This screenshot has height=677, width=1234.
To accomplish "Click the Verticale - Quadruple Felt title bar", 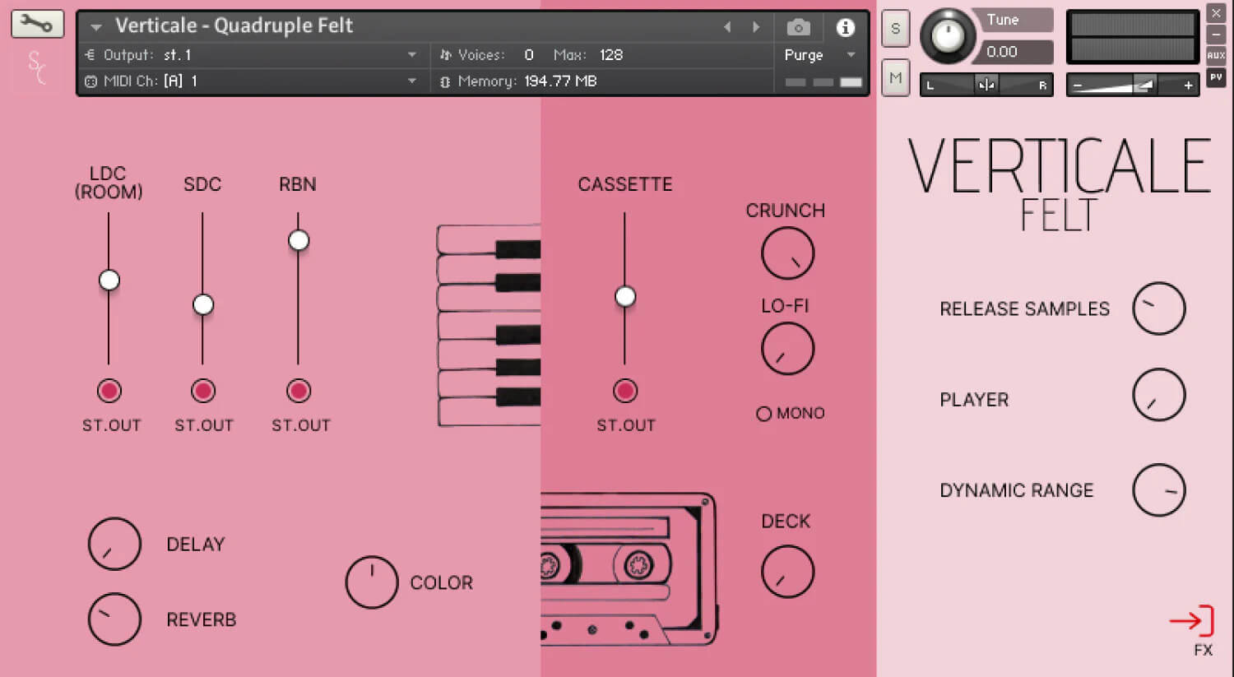I will (x=233, y=26).
